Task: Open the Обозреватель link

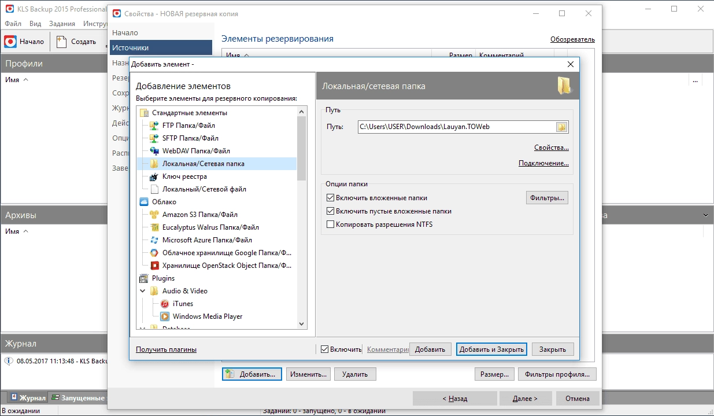Action: [x=572, y=39]
